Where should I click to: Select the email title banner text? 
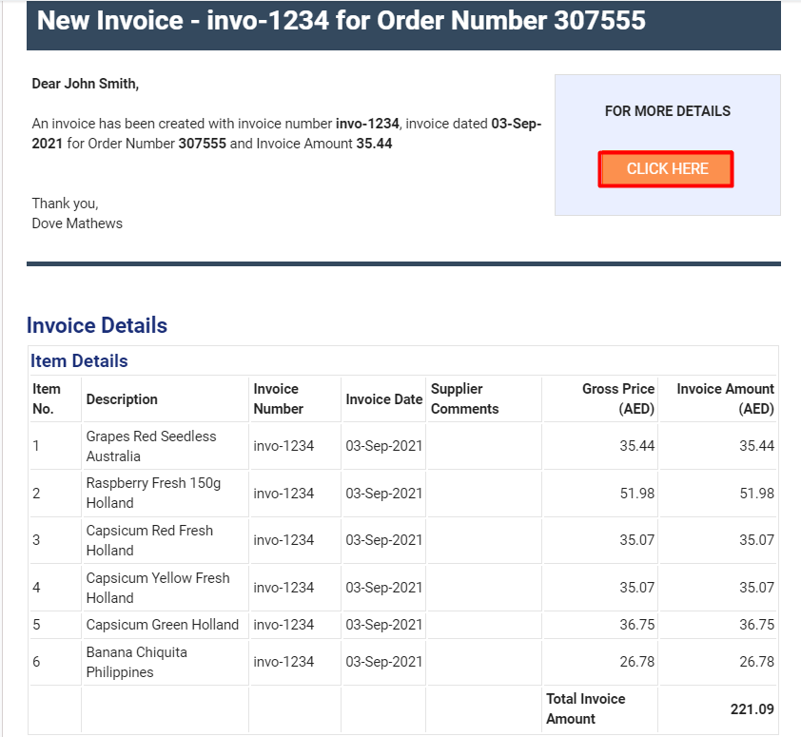341,20
